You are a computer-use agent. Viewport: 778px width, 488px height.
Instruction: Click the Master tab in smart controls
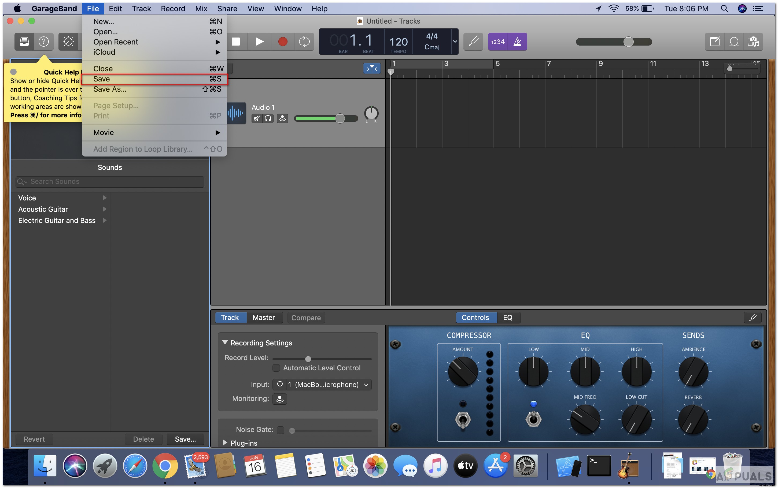(263, 318)
